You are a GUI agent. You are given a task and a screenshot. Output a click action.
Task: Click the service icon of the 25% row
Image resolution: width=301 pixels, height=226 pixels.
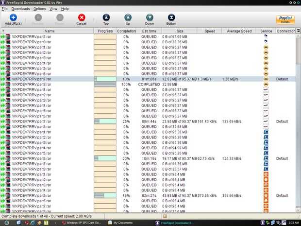(x=266, y=122)
